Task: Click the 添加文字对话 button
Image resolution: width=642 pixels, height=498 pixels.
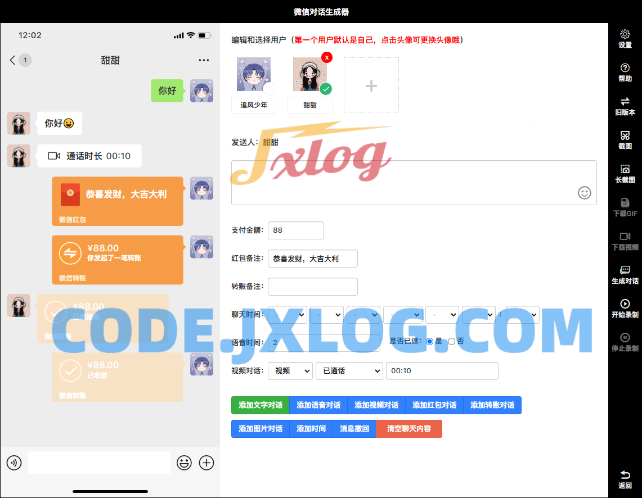Action: click(260, 405)
